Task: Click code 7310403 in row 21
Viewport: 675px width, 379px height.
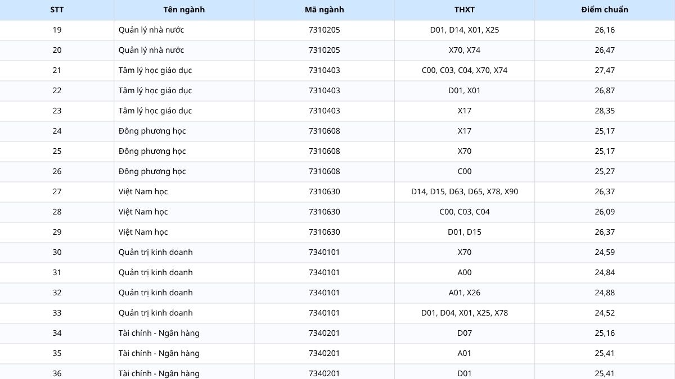Action: pyautogui.click(x=324, y=70)
